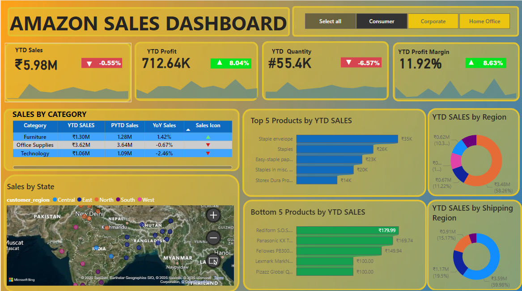Select the Staple envelope bar in Top 5
Image resolution: width=522 pixels, height=291 pixels.
347,138
